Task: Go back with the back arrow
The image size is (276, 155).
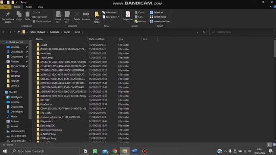Action: [4, 32]
